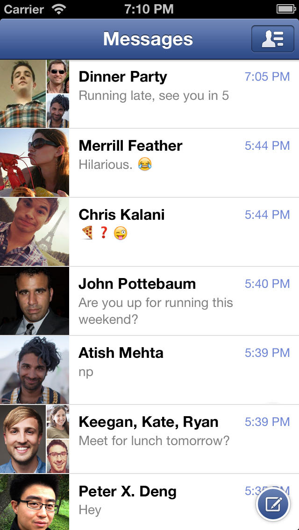Open the contacts list icon in header

point(272,39)
